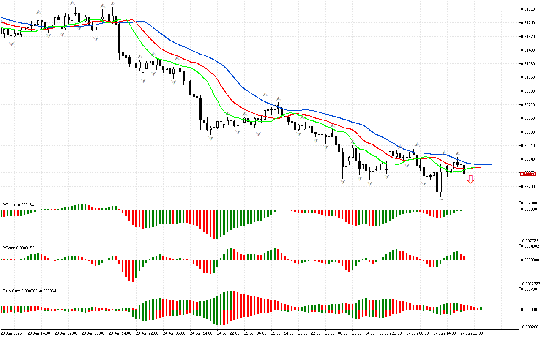Image resolution: width=541 pixels, height=338 pixels.
Task: Select the large black candle on 23 Jun 14:00
Action: pyautogui.click(x=120, y=38)
